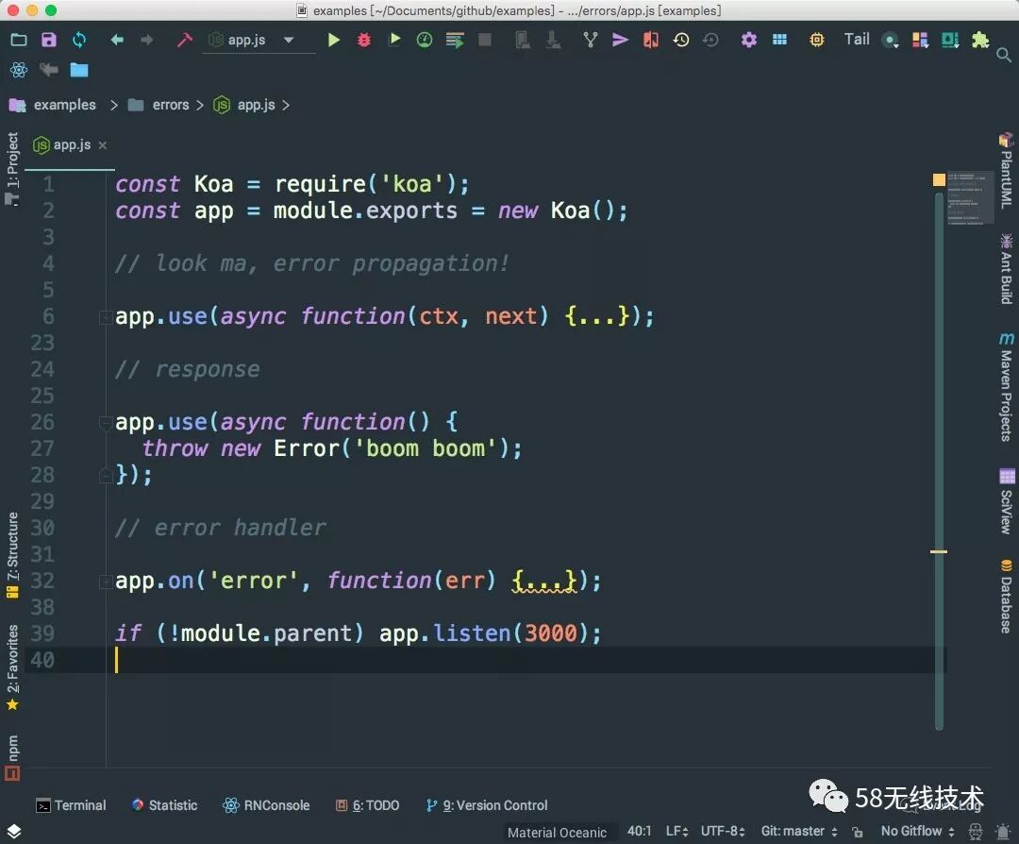Start debugging with red bug icon
The height and width of the screenshot is (844, 1019).
[x=364, y=40]
